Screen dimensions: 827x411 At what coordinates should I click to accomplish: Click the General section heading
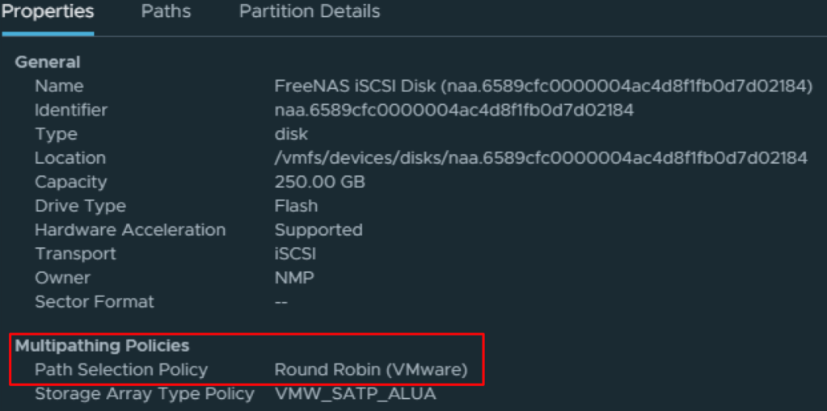pos(48,62)
